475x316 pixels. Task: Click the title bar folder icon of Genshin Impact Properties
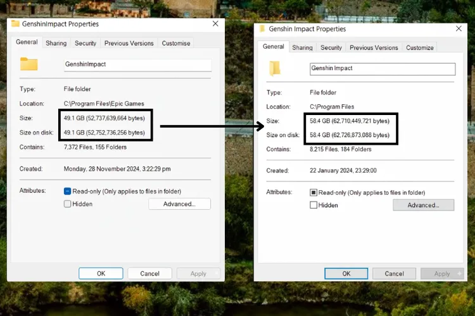262,29
